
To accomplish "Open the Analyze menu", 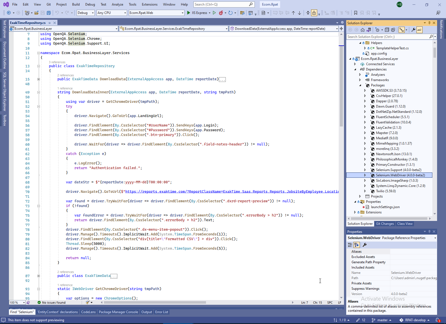I will [x=117, y=4].
